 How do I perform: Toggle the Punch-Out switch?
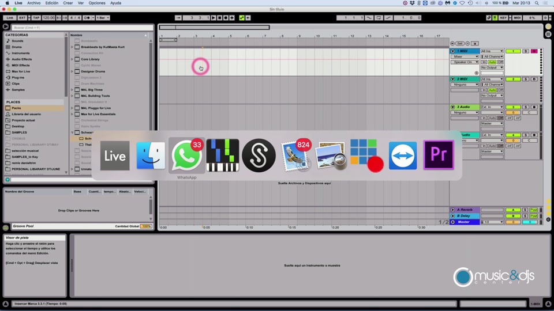click(x=388, y=18)
